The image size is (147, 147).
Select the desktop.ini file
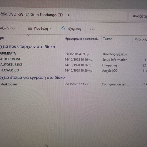[x=9, y=84]
